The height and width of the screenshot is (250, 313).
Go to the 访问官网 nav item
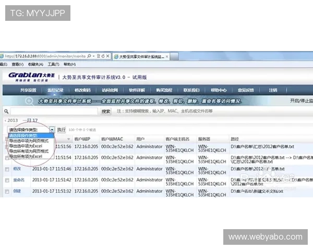(x=110, y=90)
